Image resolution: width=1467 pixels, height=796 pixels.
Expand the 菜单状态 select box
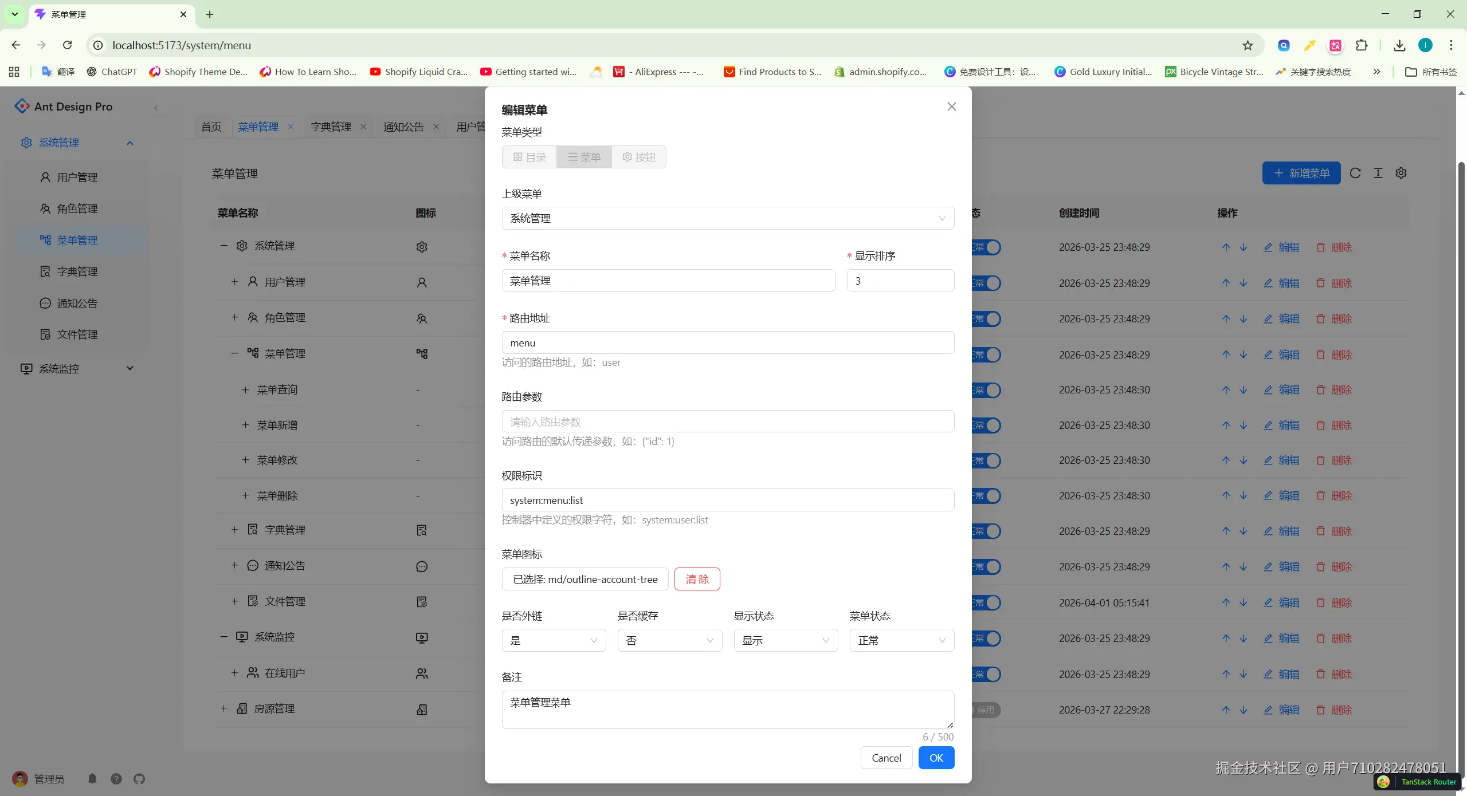point(901,640)
